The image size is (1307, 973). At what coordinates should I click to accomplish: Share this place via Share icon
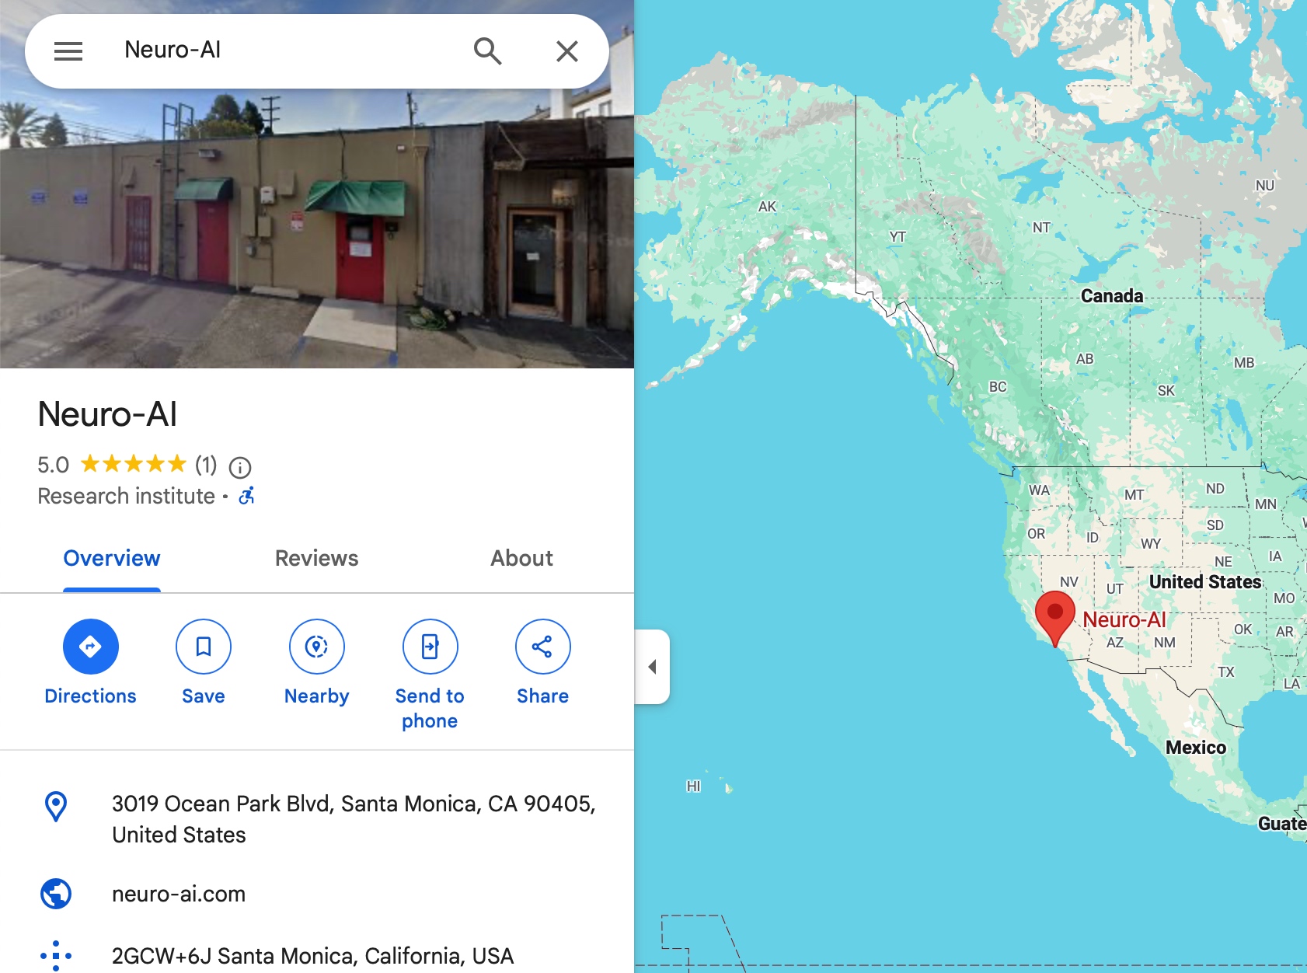click(543, 647)
